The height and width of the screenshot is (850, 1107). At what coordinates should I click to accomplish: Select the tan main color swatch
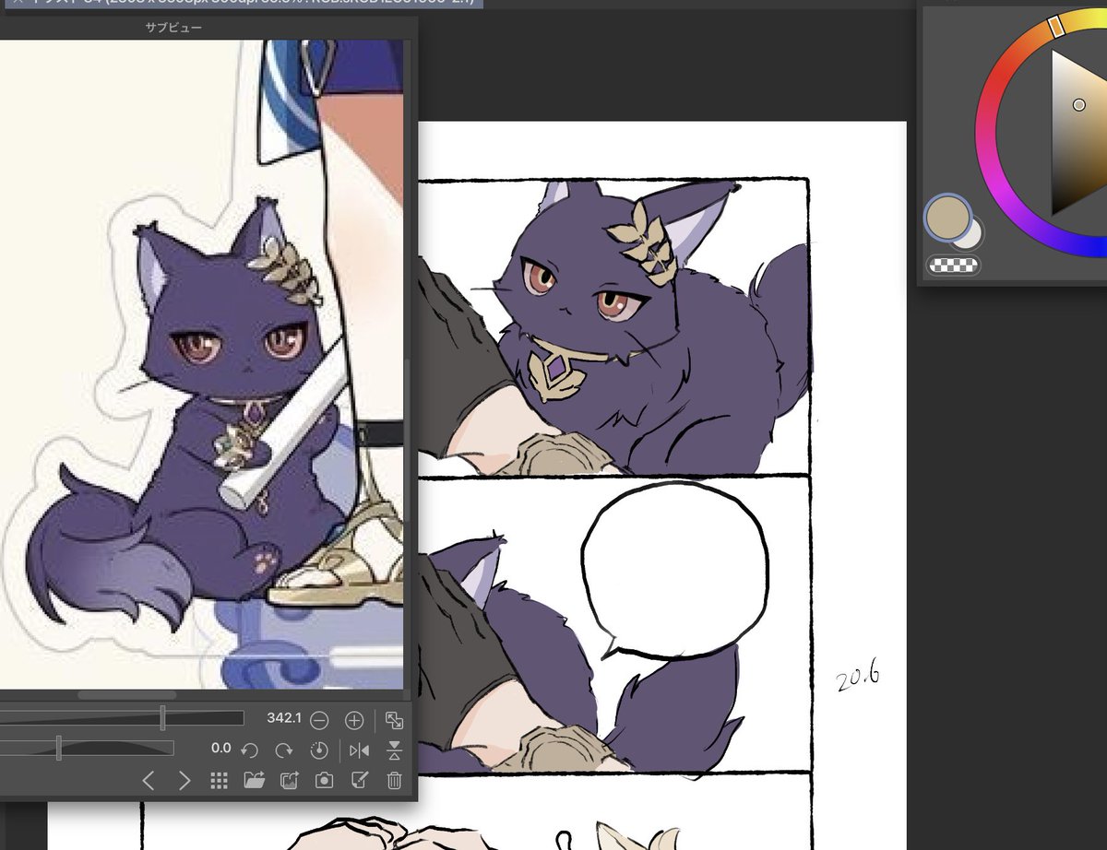click(946, 218)
